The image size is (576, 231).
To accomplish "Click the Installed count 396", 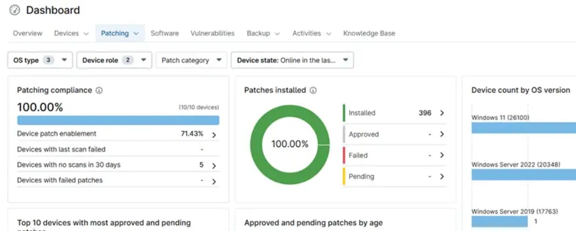I will click(425, 113).
